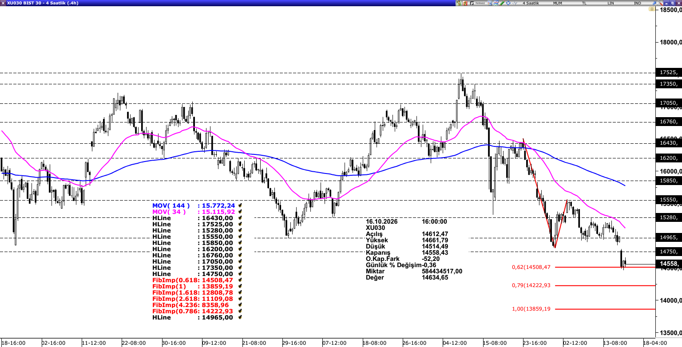Toggle the checkmark for FibImp(0.618 14508,47
Viewport: 682px width, 347px height.
(240, 280)
